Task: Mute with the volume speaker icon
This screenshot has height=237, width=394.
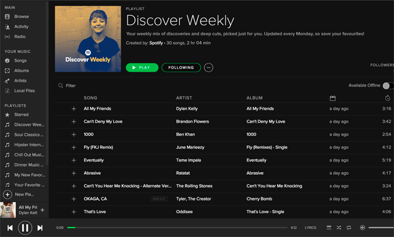Action: tap(362, 228)
